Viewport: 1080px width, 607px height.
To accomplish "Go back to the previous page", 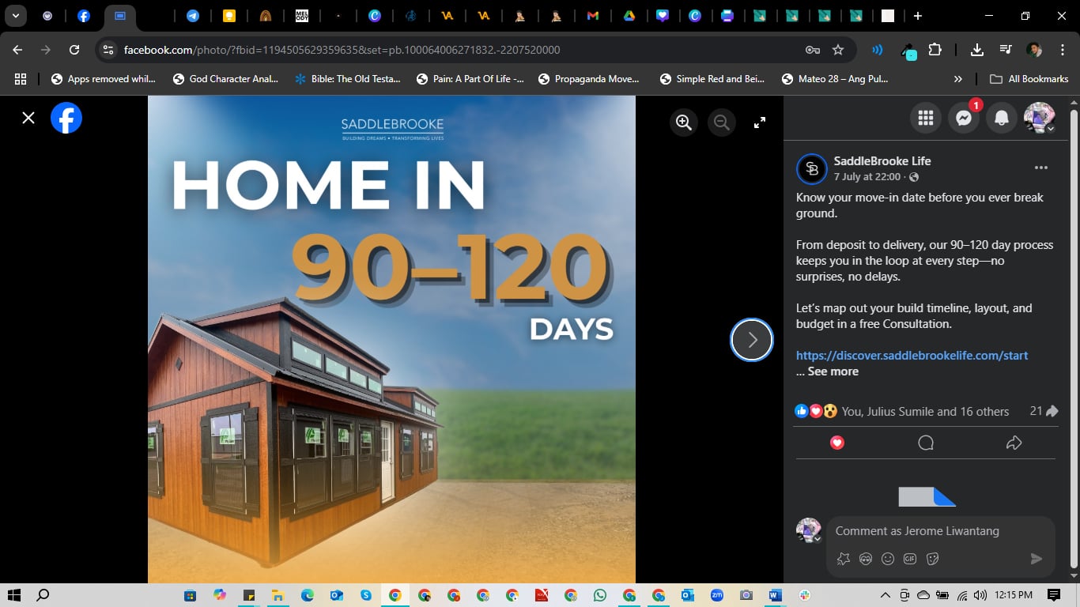I will point(17,50).
